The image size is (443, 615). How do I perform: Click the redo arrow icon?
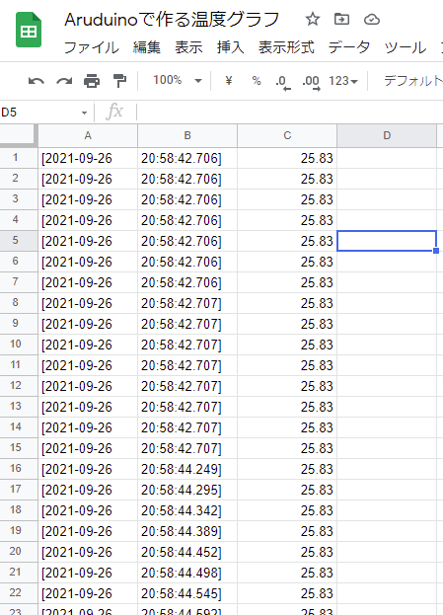(64, 81)
